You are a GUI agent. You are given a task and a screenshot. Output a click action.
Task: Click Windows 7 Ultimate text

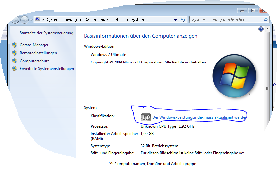click(108, 55)
